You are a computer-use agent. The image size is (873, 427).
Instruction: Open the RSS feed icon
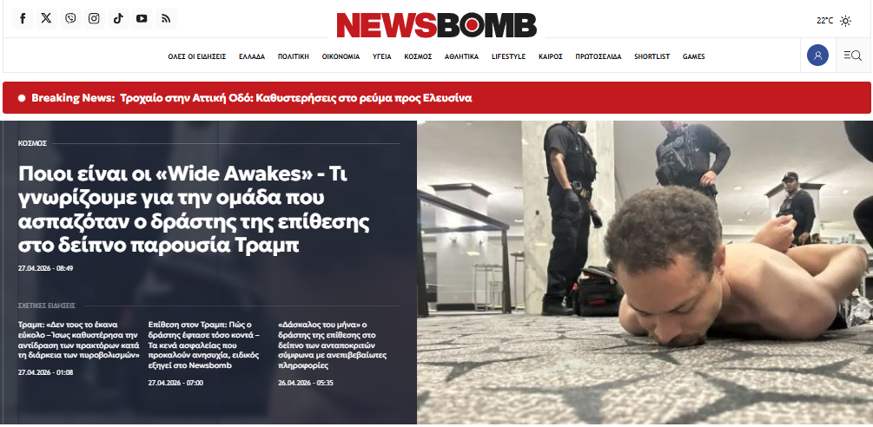(x=166, y=19)
